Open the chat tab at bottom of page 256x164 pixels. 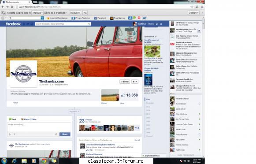click(154, 156)
